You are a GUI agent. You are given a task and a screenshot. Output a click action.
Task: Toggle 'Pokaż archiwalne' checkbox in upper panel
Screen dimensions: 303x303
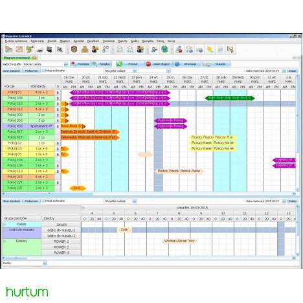(43, 71)
